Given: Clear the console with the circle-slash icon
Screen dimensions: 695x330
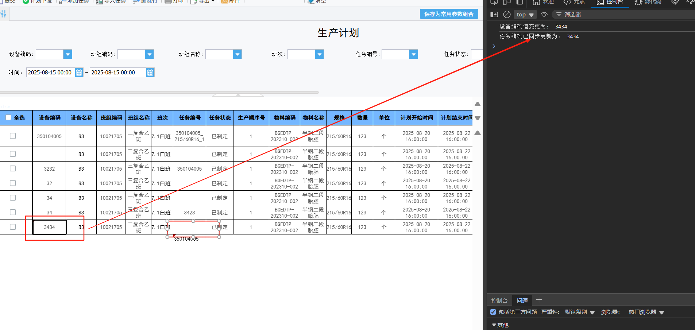Looking at the screenshot, I should click(507, 15).
